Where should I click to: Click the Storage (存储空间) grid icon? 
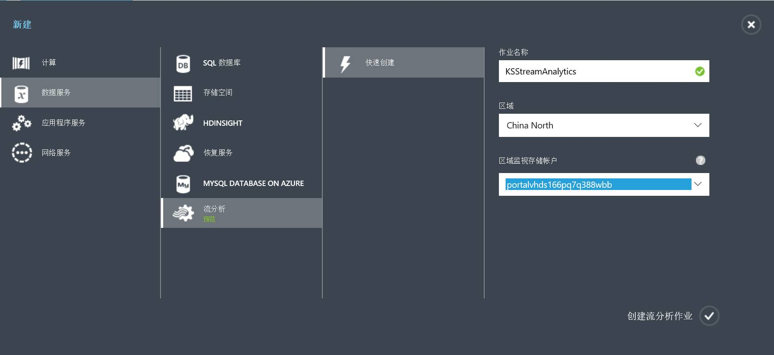tap(183, 94)
